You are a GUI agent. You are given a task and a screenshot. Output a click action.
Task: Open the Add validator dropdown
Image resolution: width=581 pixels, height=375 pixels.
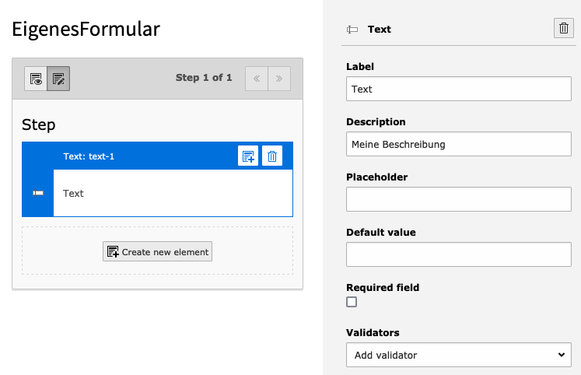[459, 355]
